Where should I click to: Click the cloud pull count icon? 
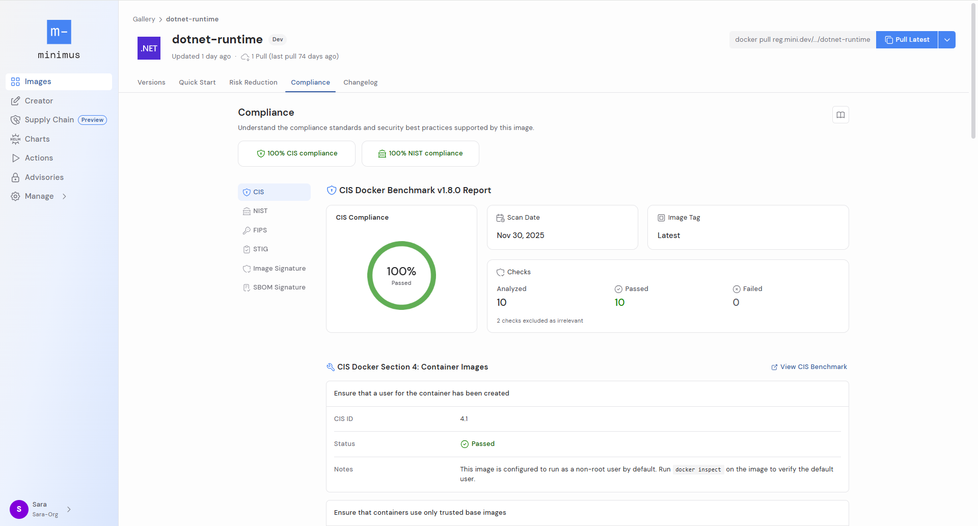click(x=245, y=57)
